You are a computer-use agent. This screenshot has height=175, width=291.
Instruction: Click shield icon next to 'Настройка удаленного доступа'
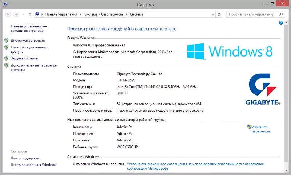click(x=7, y=47)
